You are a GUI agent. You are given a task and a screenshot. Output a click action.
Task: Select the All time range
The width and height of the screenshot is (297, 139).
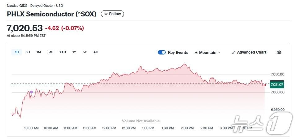point(95,52)
